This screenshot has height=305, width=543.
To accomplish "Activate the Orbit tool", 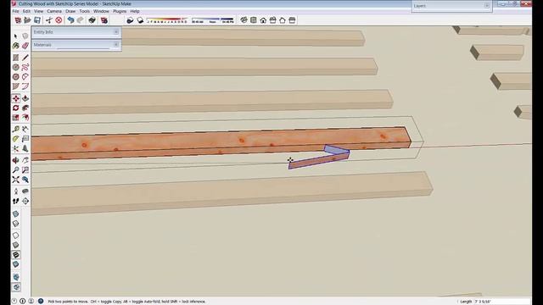I will coord(15,160).
